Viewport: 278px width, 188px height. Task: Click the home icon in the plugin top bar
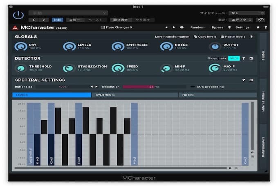pyautogui.click(x=258, y=27)
